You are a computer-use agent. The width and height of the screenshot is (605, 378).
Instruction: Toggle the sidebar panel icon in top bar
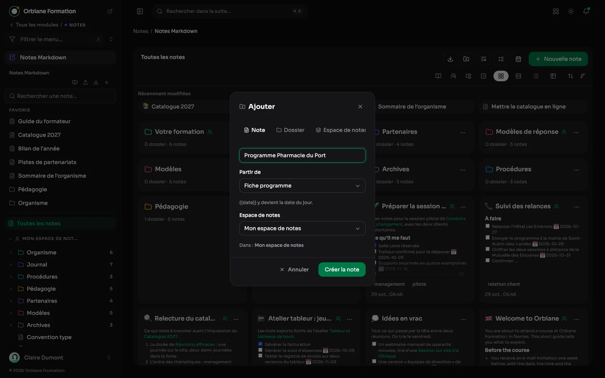[x=140, y=11]
